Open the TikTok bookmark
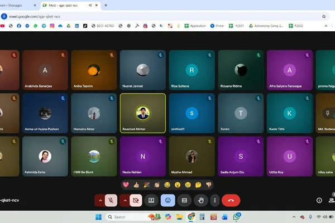The width and height of the screenshot is (335, 223). [x=85, y=26]
